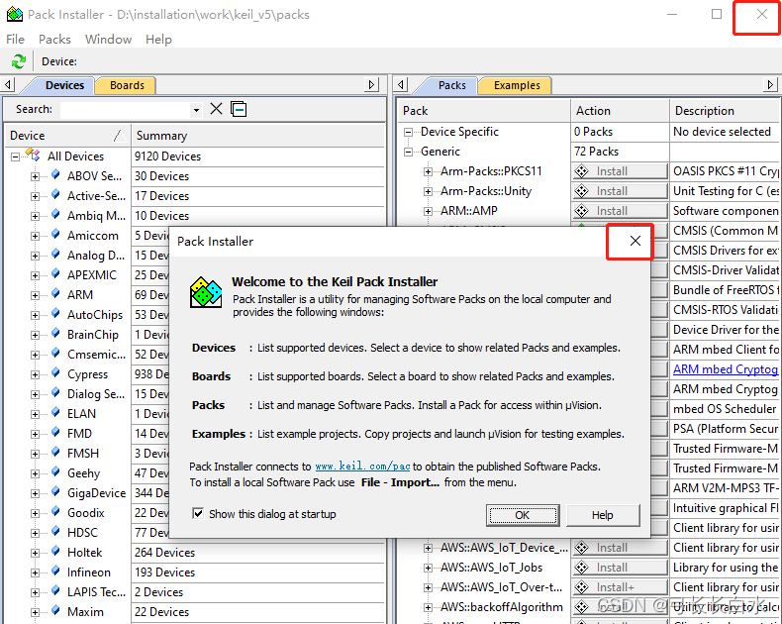The width and height of the screenshot is (782, 624).
Task: Select the AutoChips vendor row
Action: pyautogui.click(x=95, y=315)
